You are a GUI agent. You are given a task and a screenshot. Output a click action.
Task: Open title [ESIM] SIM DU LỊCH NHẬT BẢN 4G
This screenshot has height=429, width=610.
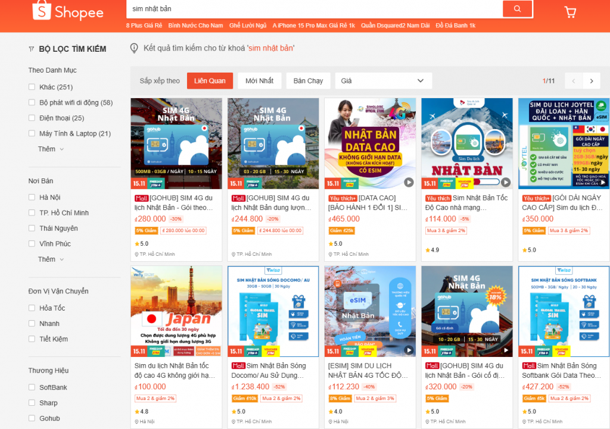(x=368, y=371)
